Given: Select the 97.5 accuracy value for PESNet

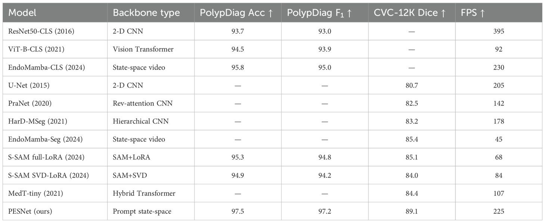Looking at the screenshot, I should (x=238, y=211).
